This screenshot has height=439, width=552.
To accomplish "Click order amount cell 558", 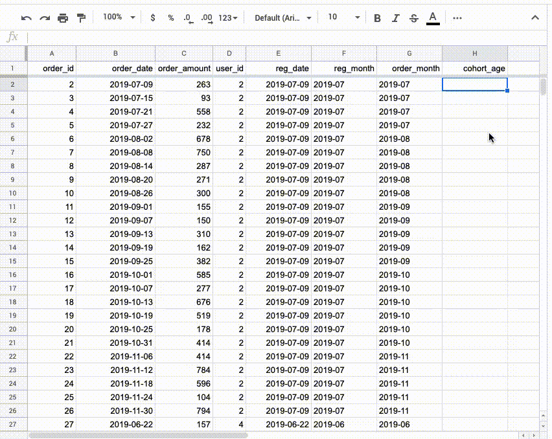I will [184, 112].
